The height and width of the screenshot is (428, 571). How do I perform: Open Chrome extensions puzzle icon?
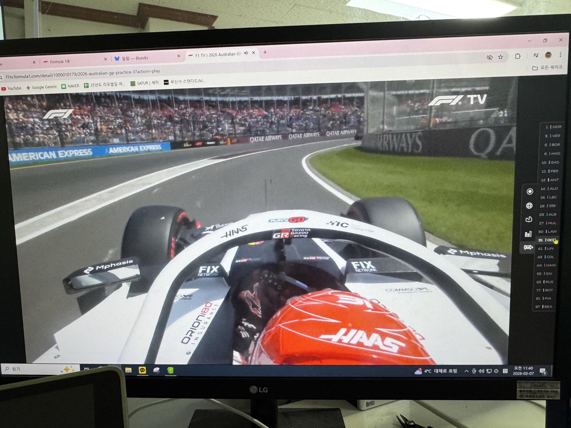tap(518, 56)
